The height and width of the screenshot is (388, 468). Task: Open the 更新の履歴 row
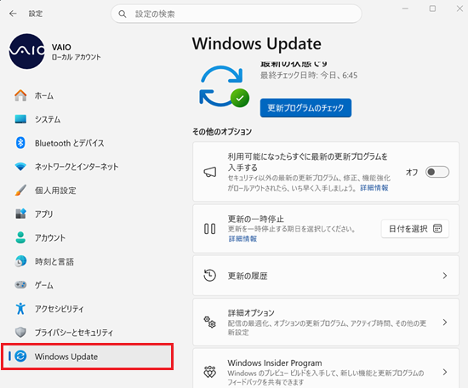click(326, 276)
